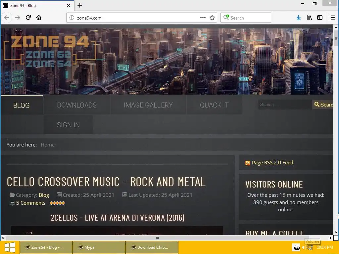Click the website search input field

click(x=285, y=105)
